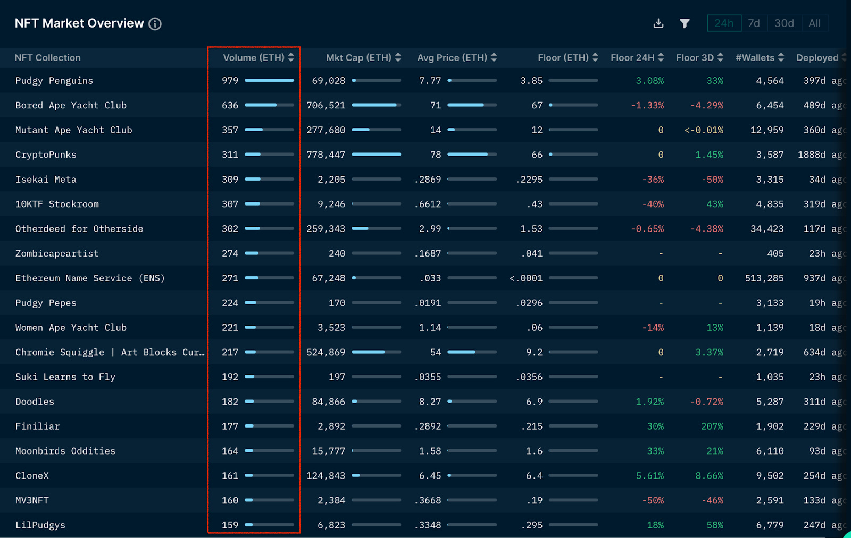Switch to the 30d timeframe tab
The image size is (851, 538).
tap(784, 23)
